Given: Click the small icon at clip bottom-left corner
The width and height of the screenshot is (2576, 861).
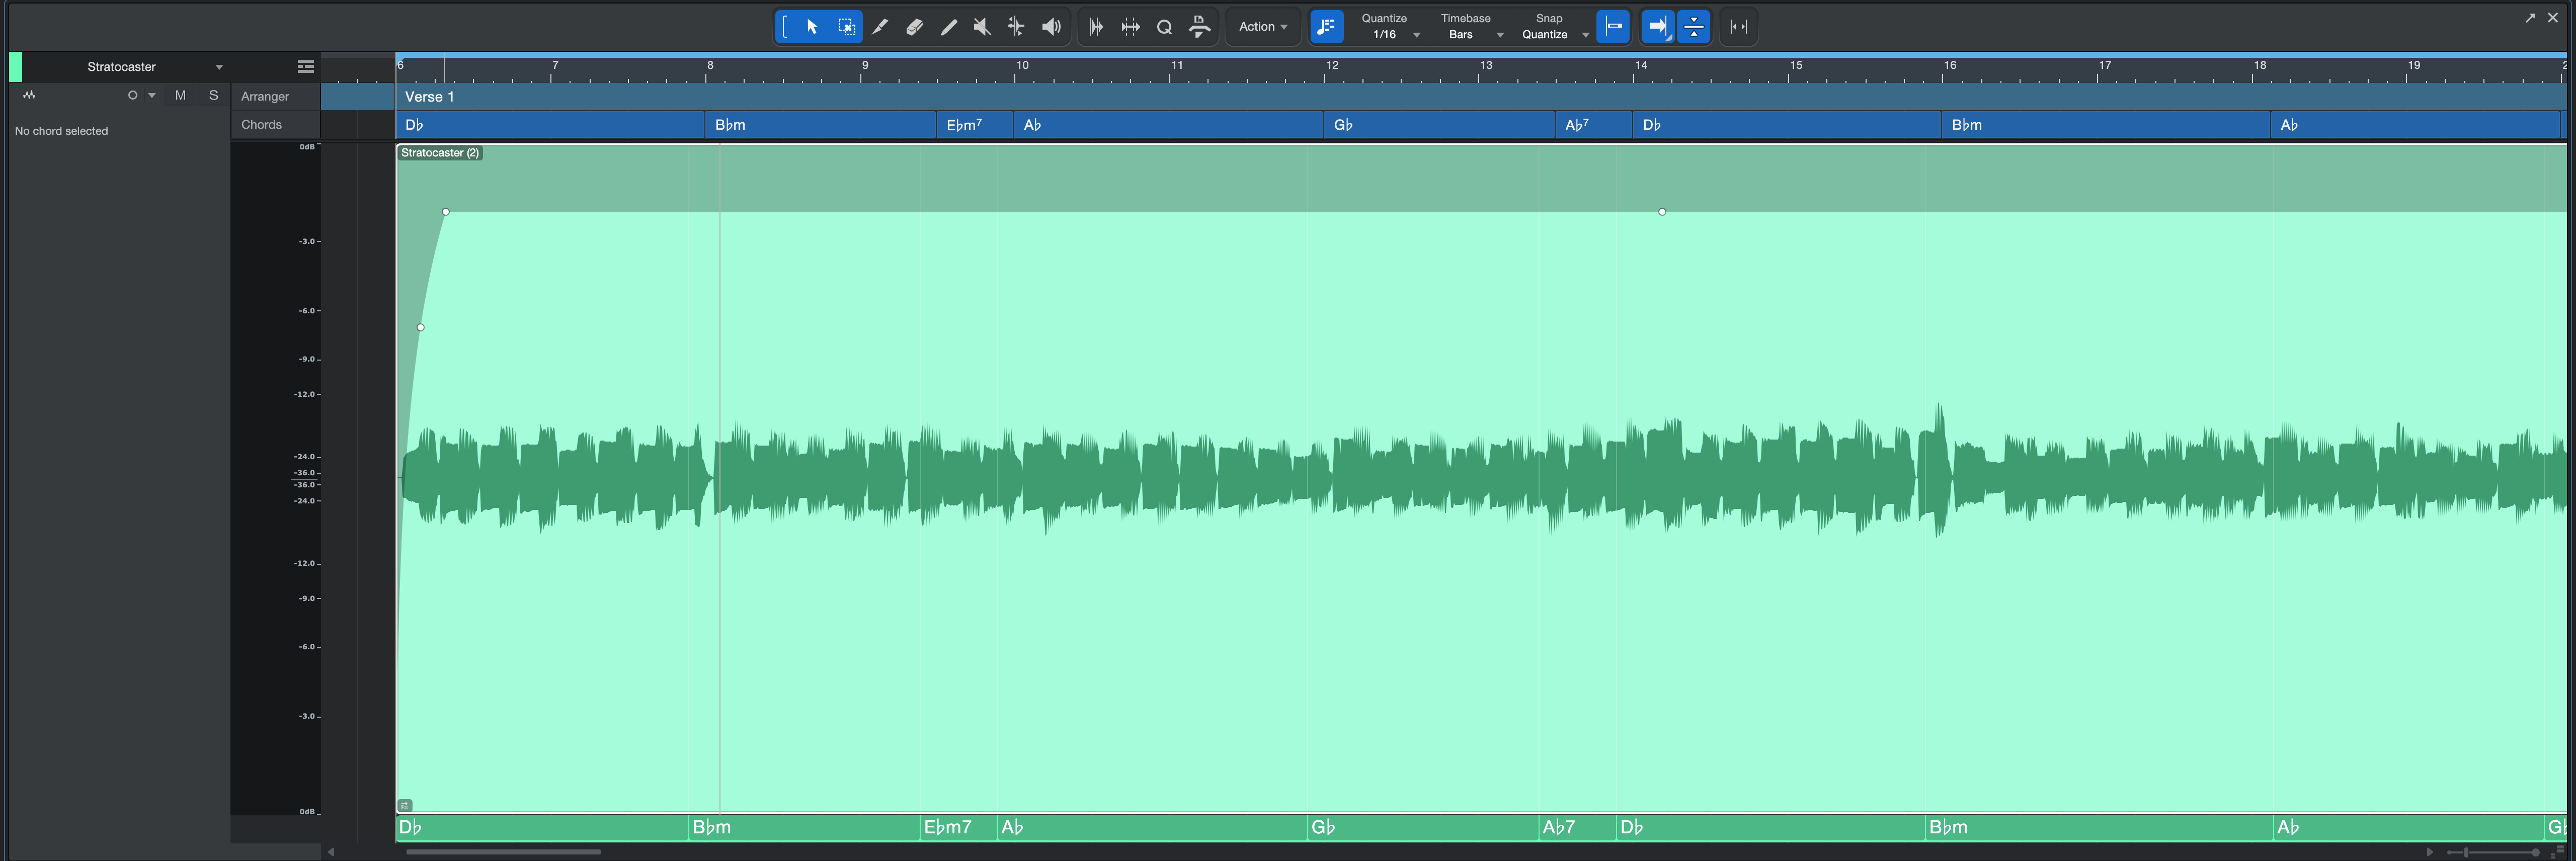Looking at the screenshot, I should tap(405, 805).
